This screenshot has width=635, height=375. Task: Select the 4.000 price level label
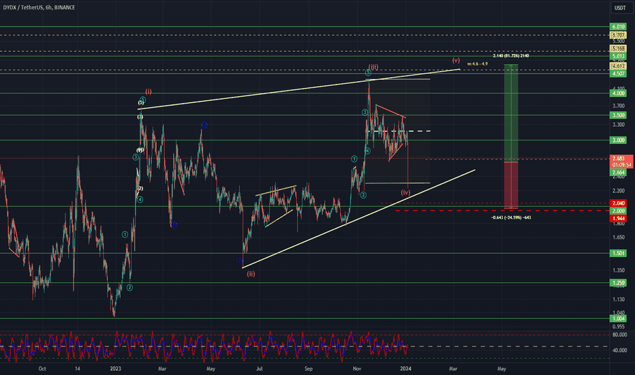619,93
